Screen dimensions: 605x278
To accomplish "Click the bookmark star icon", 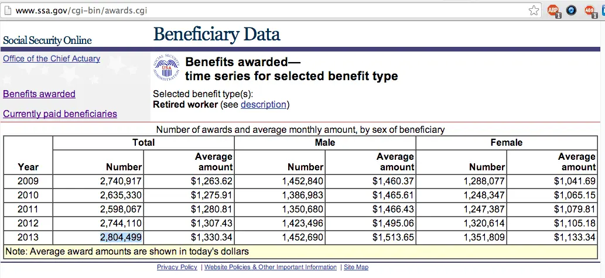I will coord(534,10).
